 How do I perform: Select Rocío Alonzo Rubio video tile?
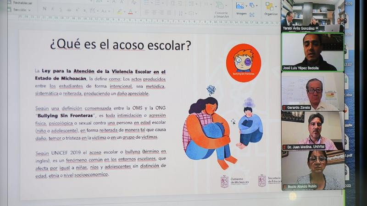[x=313, y=170]
